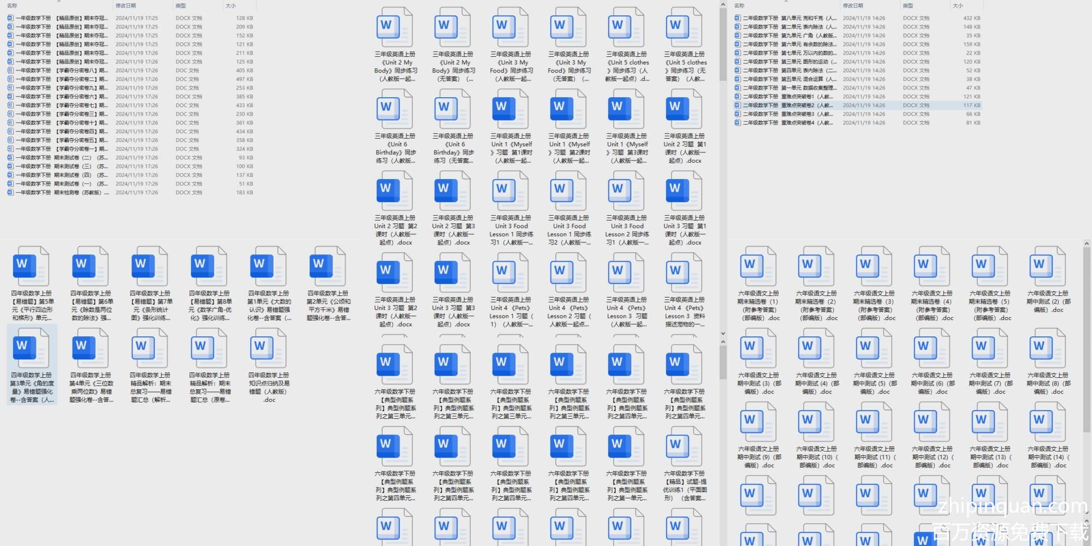Open 四年级数学上册 知识点归纳及易错题 Word icon

269,348
